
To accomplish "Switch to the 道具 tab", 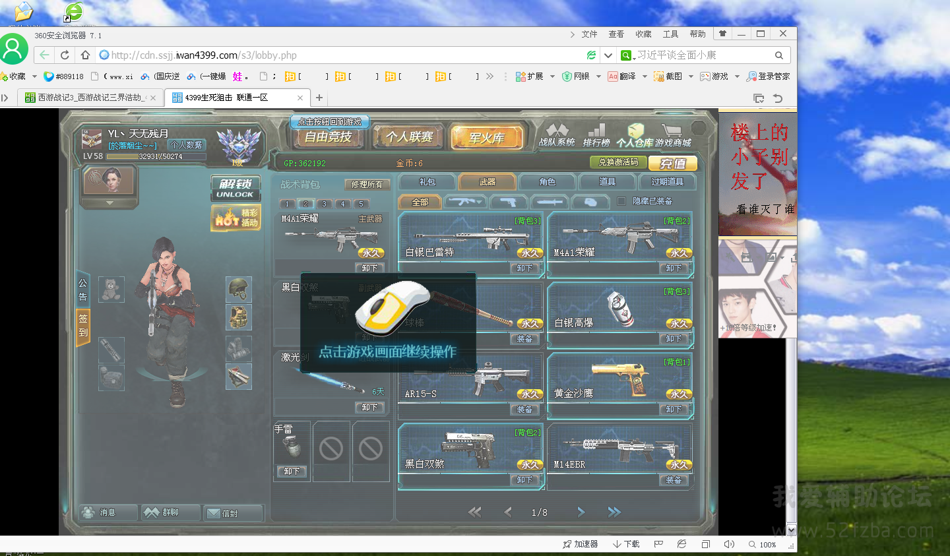I will click(607, 182).
